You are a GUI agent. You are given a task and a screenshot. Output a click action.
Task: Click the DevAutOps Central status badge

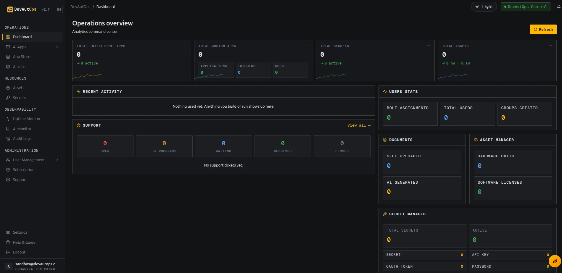coord(526,7)
